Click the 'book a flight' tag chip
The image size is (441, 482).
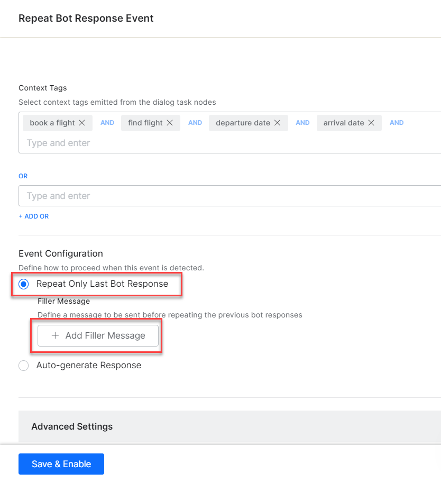click(x=52, y=123)
